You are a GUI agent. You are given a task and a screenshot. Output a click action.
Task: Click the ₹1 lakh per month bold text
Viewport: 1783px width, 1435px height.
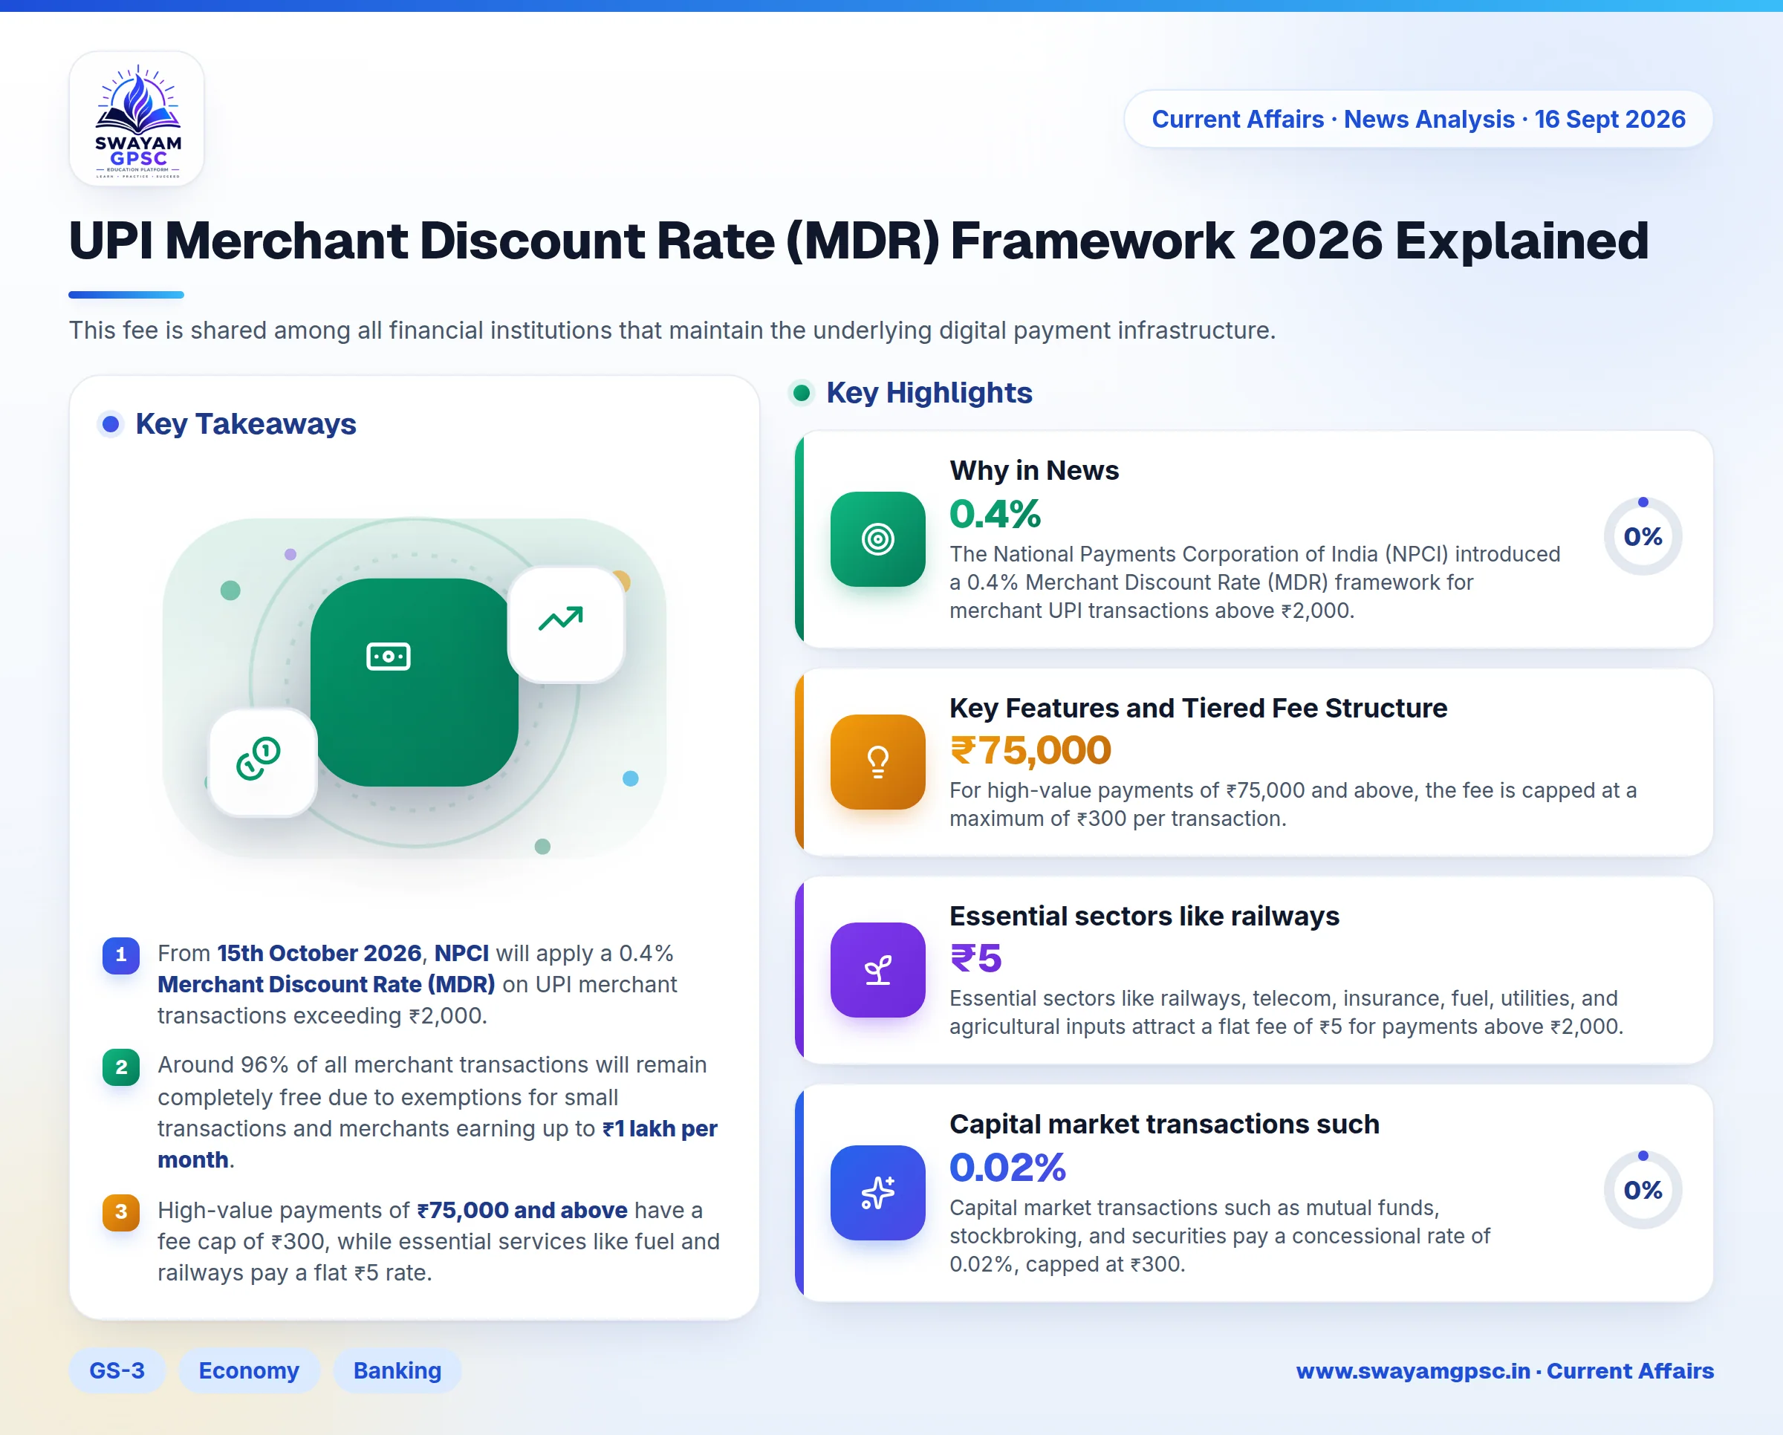click(x=438, y=1144)
